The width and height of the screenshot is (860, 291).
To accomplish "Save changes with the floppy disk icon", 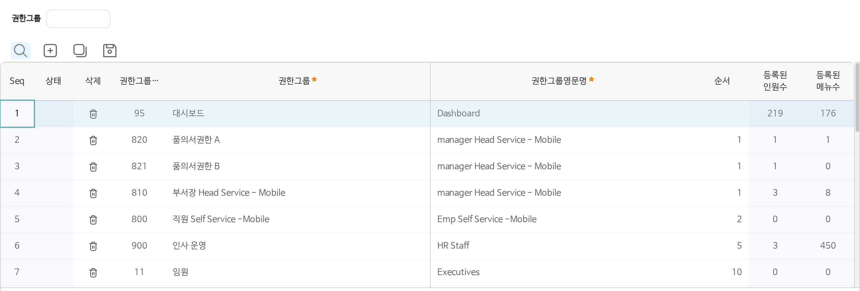I will (x=109, y=51).
